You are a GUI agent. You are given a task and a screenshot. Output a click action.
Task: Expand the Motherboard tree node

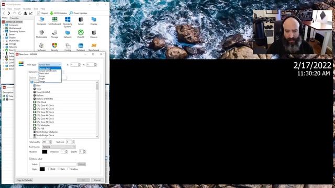pos(4,28)
